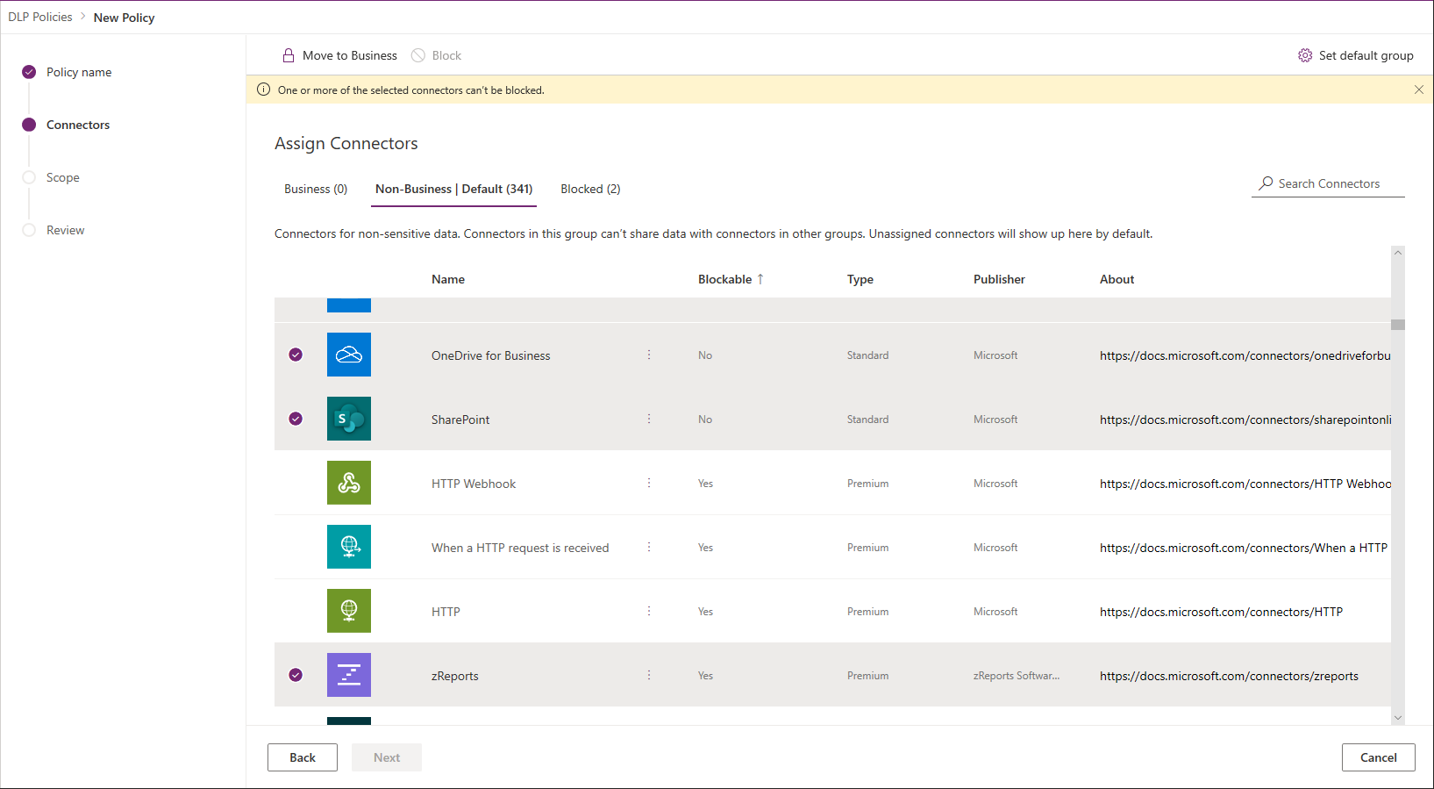This screenshot has height=789, width=1434.
Task: Click the zReports Softwar... publisher cell
Action: pos(1017,676)
